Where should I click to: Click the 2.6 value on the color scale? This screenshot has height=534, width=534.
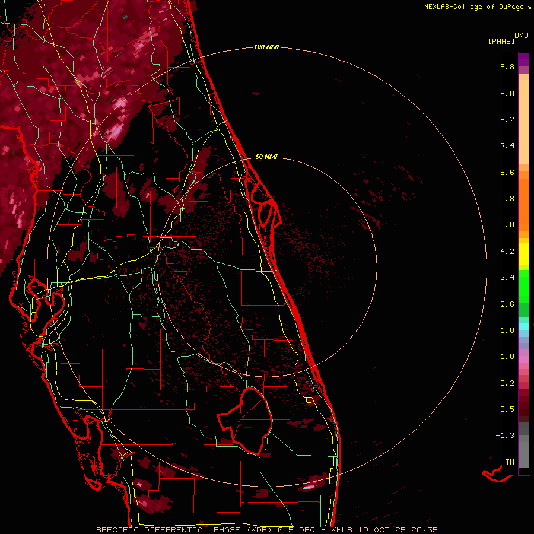pos(507,304)
